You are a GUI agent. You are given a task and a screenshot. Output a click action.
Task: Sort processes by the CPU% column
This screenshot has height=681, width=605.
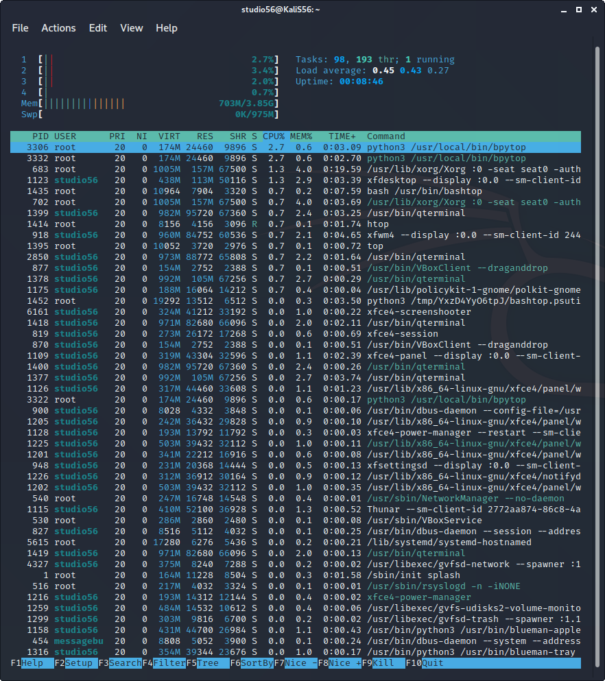tap(274, 136)
